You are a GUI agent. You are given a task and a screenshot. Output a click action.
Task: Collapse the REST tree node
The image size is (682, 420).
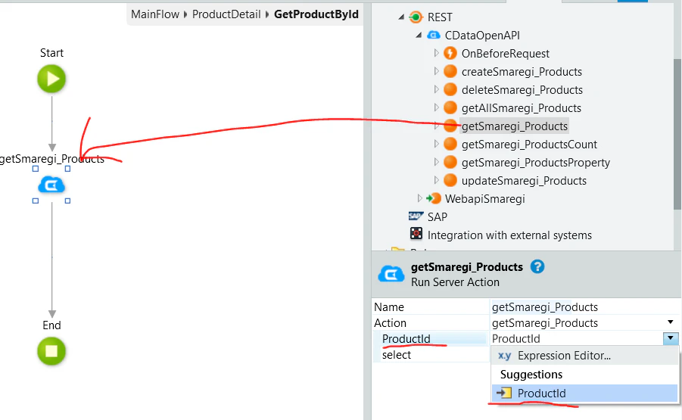pos(401,17)
